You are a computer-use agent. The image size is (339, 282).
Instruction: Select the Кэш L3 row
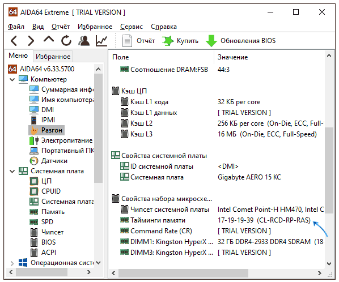pos(217,134)
